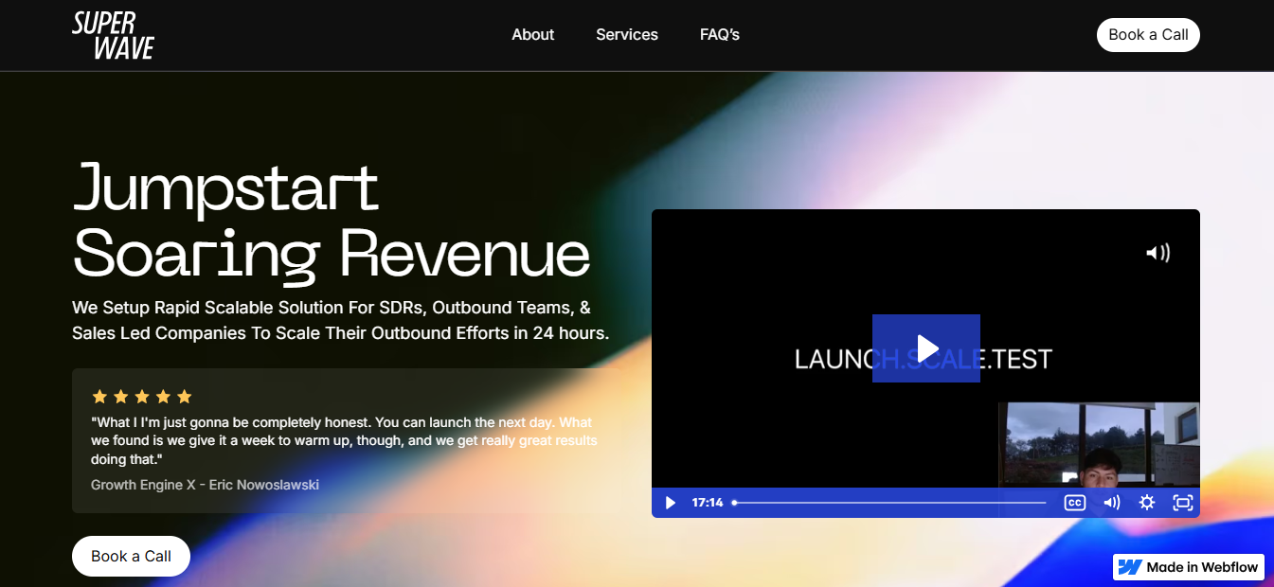Open video settings gear icon
This screenshot has height=587, width=1274.
point(1147,503)
